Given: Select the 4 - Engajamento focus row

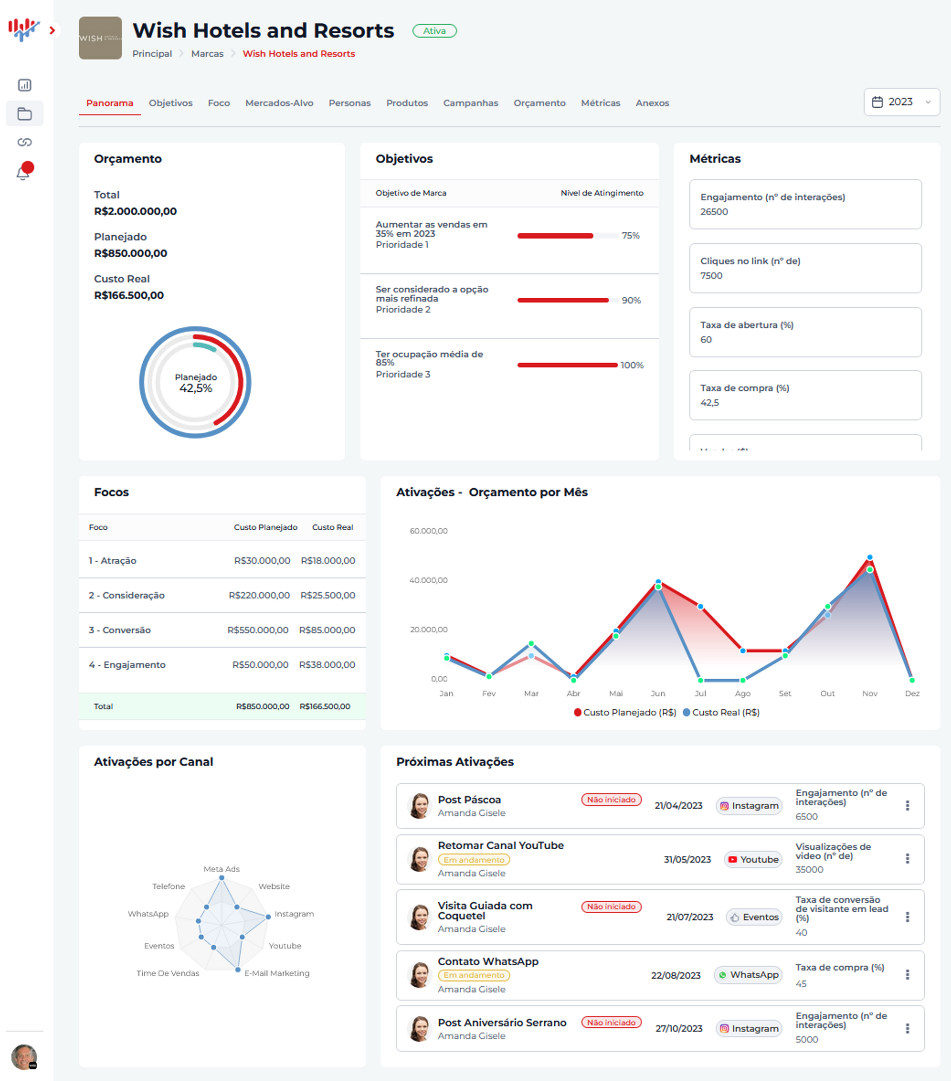Looking at the screenshot, I should pyautogui.click(x=222, y=665).
